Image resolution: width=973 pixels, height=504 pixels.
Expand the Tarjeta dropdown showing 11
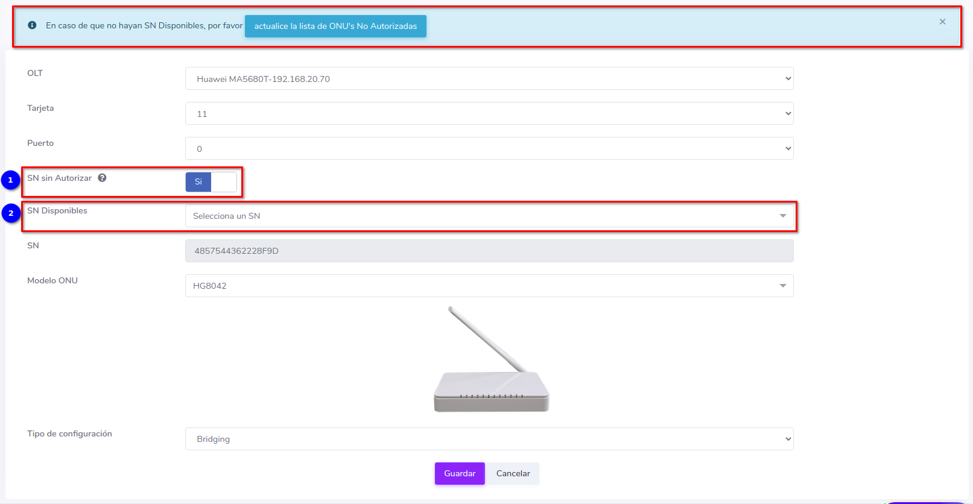click(489, 114)
